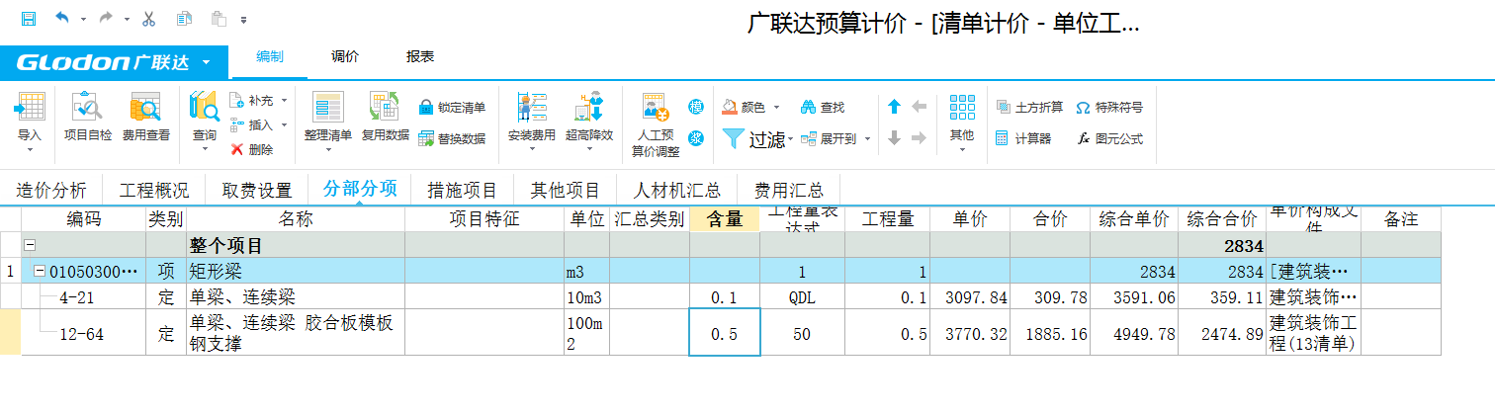
Task: Click the 安装费用 installation cost icon
Action: coord(532,107)
